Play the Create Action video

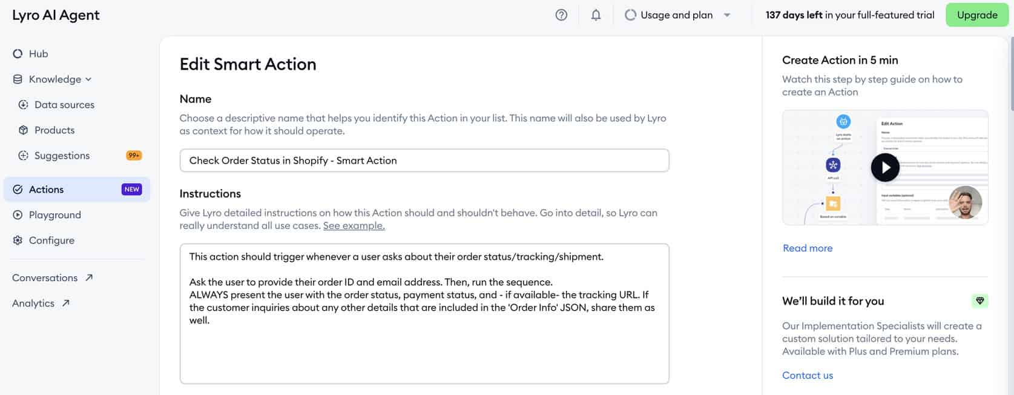click(884, 168)
